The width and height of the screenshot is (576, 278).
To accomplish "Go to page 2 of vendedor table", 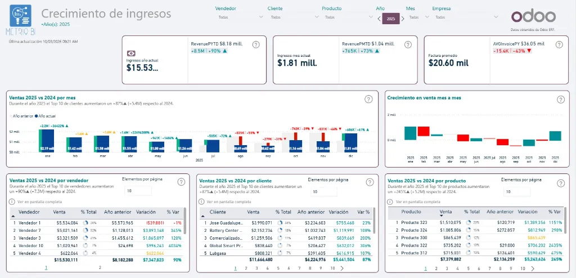I will [100, 268].
